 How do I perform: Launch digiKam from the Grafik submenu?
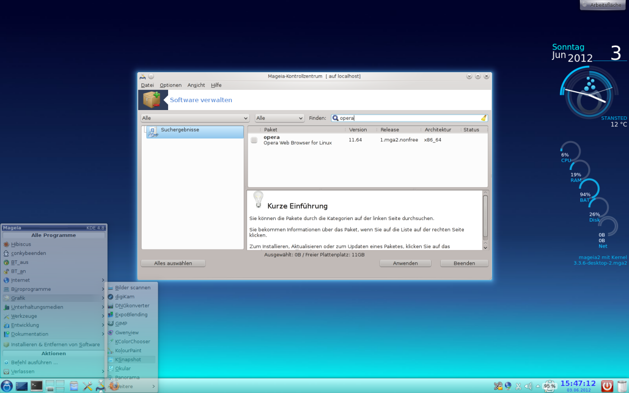tap(132, 297)
